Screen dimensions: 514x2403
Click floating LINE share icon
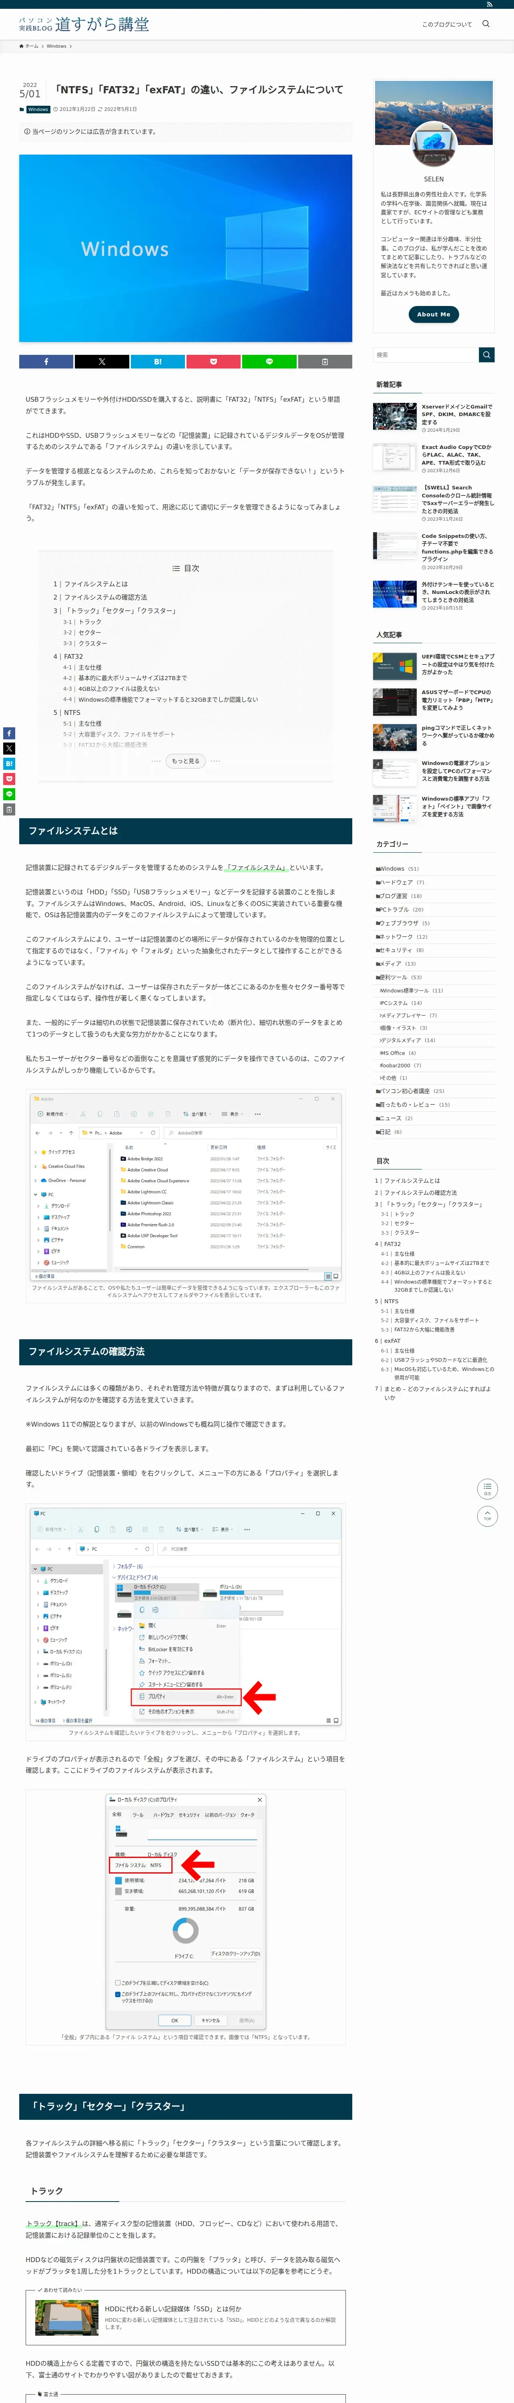(8, 794)
